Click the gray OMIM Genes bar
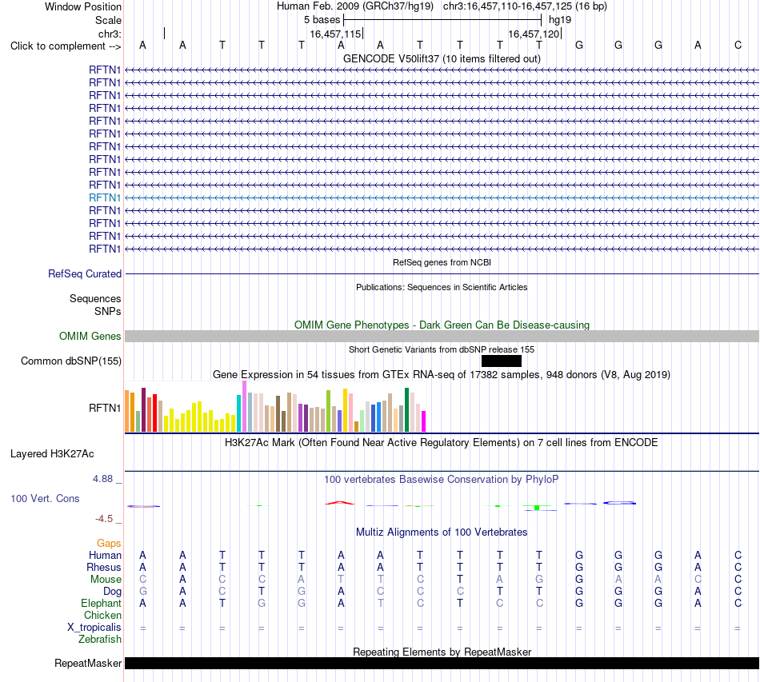Screen dimensions: 760x682 (x=442, y=336)
